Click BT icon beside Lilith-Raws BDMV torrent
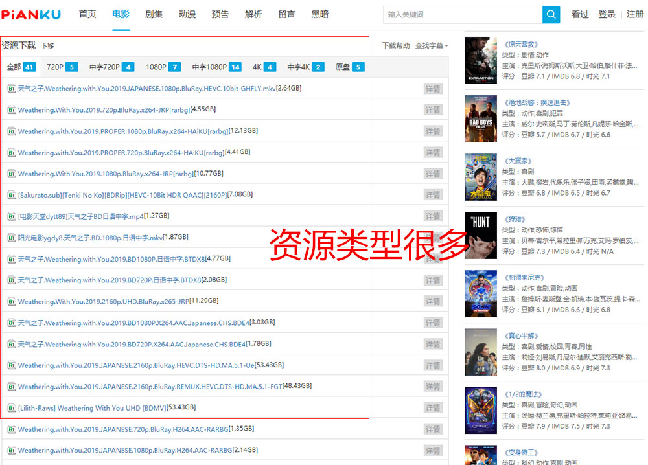The height and width of the screenshot is (465, 648). point(12,408)
